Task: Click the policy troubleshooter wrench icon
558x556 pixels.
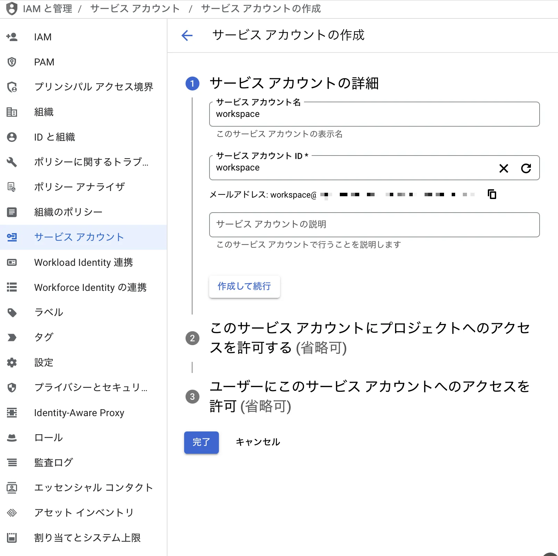Action: 12,162
